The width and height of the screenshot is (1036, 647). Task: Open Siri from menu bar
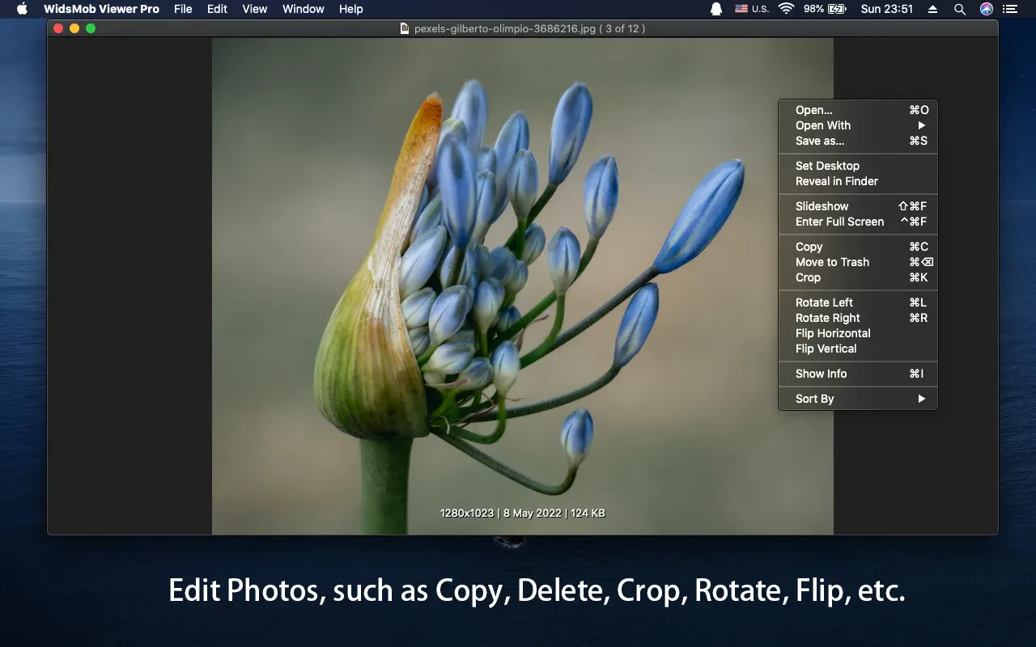click(x=986, y=9)
